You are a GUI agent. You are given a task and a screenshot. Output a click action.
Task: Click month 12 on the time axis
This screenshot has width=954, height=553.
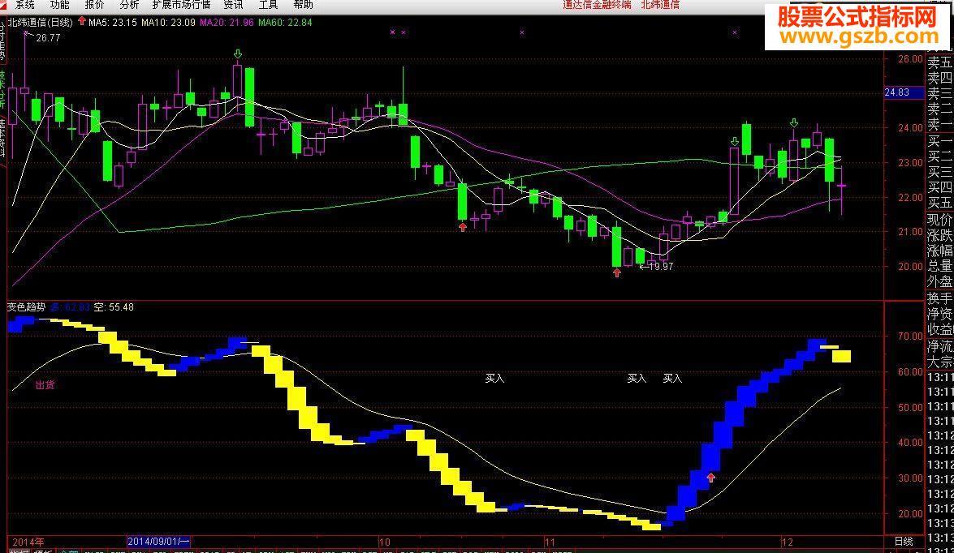coord(788,542)
